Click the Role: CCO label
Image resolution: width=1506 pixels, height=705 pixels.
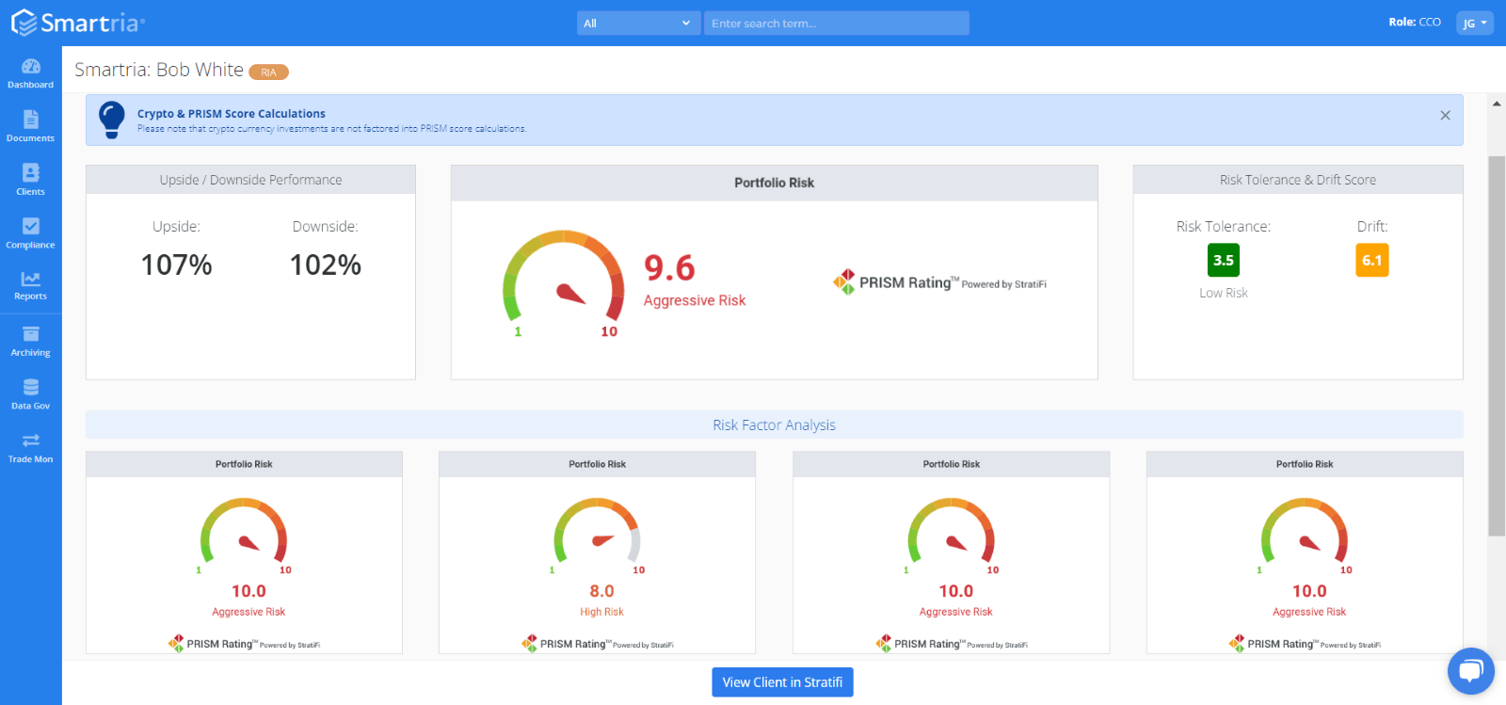coord(1415,22)
